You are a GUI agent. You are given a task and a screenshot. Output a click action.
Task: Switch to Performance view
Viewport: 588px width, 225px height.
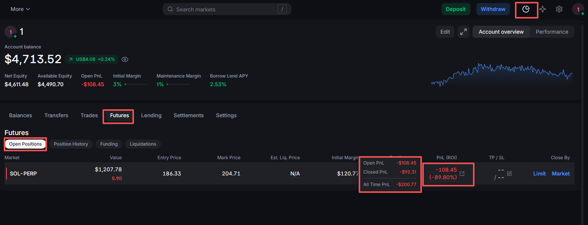coord(552,32)
